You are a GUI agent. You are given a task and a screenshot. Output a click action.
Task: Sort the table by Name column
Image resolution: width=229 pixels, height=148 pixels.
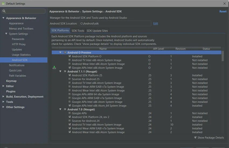tap(103, 49)
